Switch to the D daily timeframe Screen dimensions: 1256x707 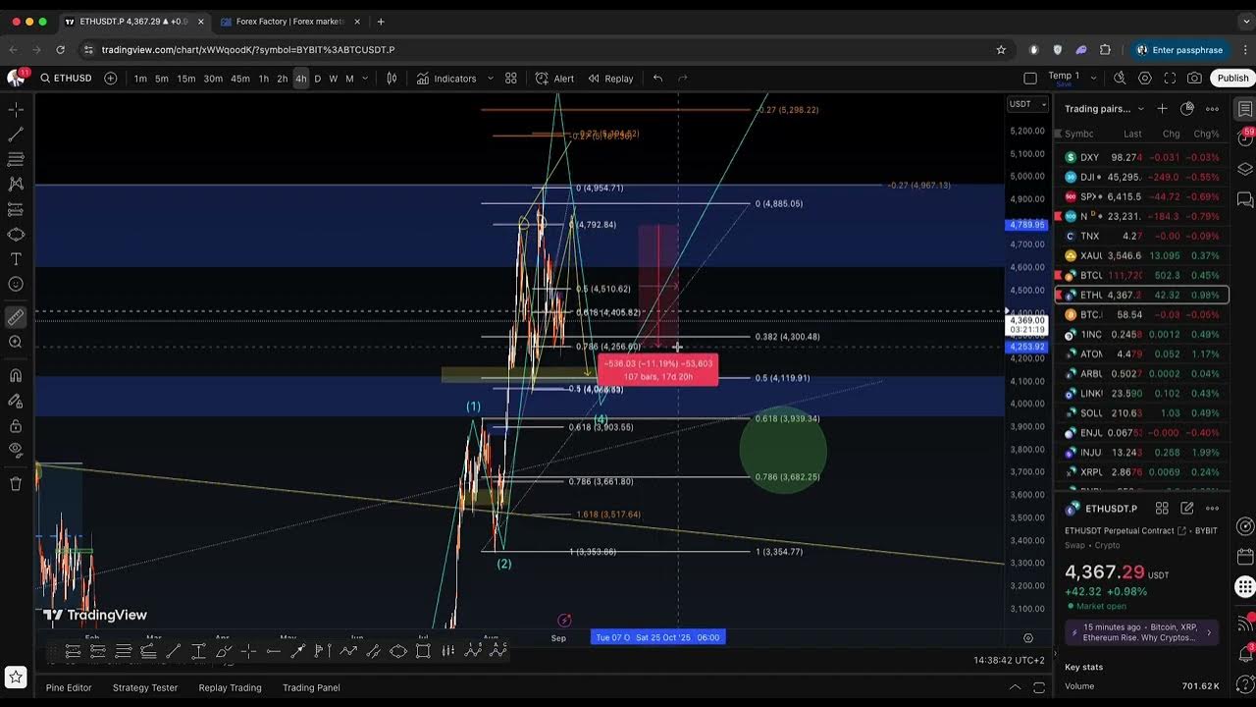(317, 79)
